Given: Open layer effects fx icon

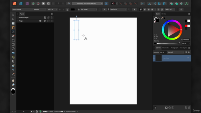Looking at the screenshot, I should coord(173,108).
